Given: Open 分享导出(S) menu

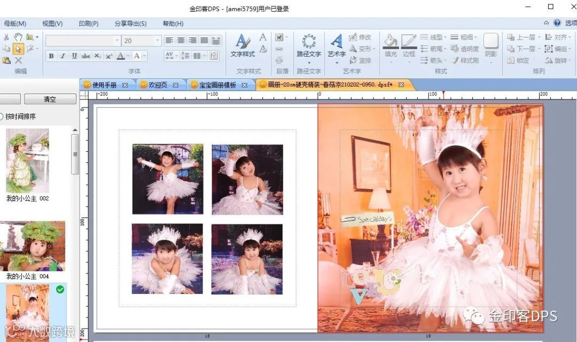Looking at the screenshot, I should pyautogui.click(x=130, y=23).
